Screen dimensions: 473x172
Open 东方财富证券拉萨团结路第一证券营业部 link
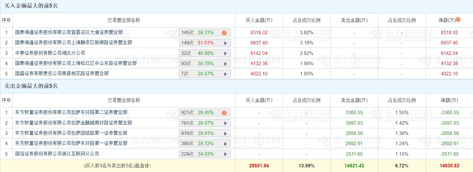[71, 133]
